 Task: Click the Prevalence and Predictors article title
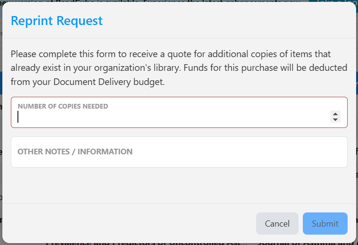pos(146,243)
